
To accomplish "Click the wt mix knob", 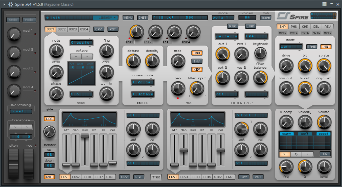I will tap(107, 94).
